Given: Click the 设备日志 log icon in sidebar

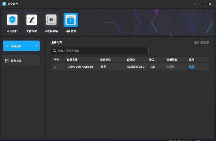Looking at the screenshot, I should click(x=7, y=61).
